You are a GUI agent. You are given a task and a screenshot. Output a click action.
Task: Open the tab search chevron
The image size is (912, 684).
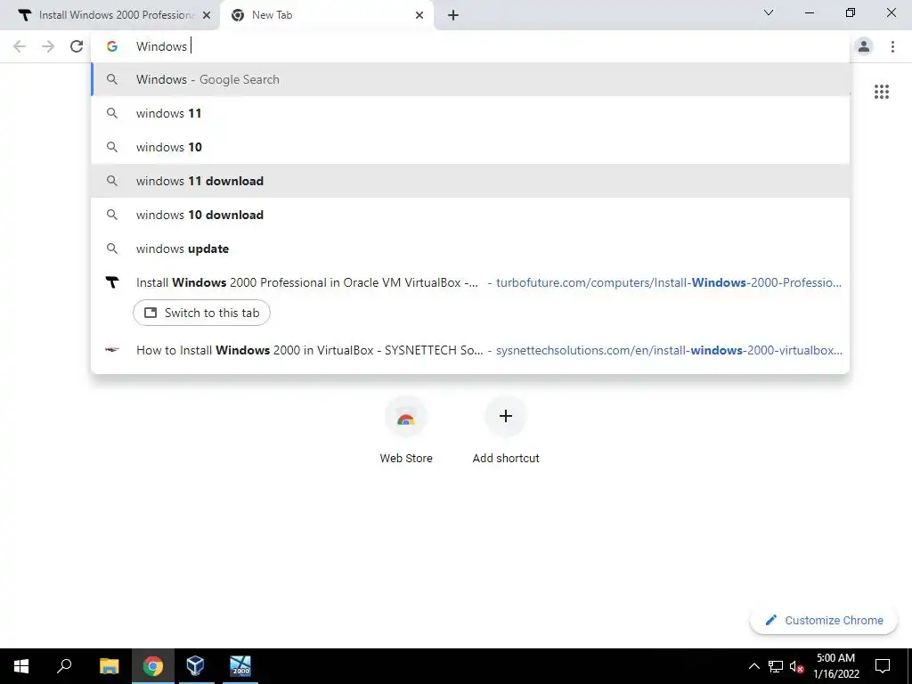[x=769, y=12]
